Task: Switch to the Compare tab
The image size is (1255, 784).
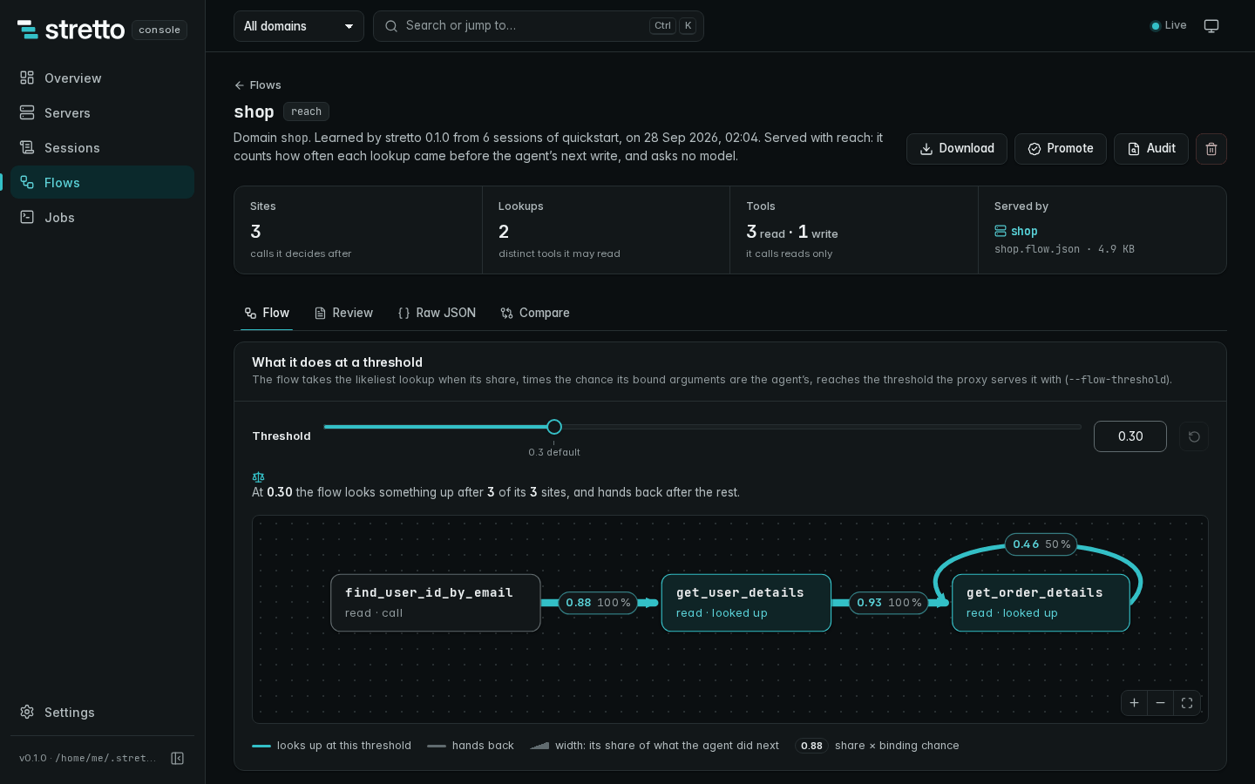Action: coord(535,313)
